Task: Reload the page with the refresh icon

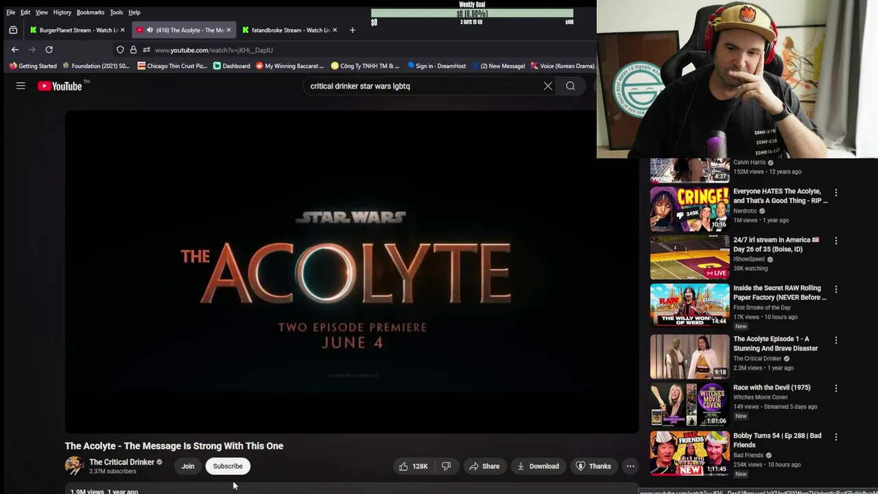Action: click(x=49, y=49)
